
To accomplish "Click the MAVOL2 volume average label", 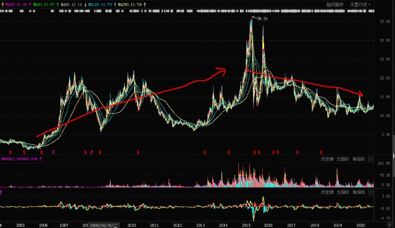I will 19,159.
